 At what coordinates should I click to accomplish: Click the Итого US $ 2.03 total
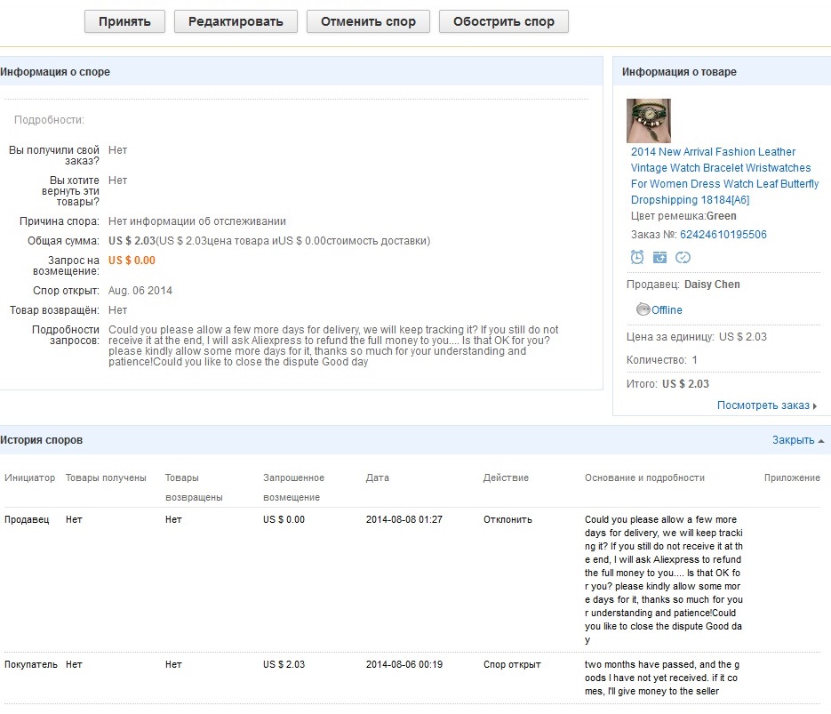point(667,384)
